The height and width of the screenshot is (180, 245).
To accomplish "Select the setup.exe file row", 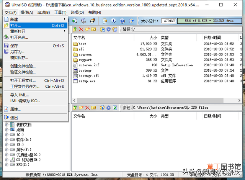I will 157,81.
